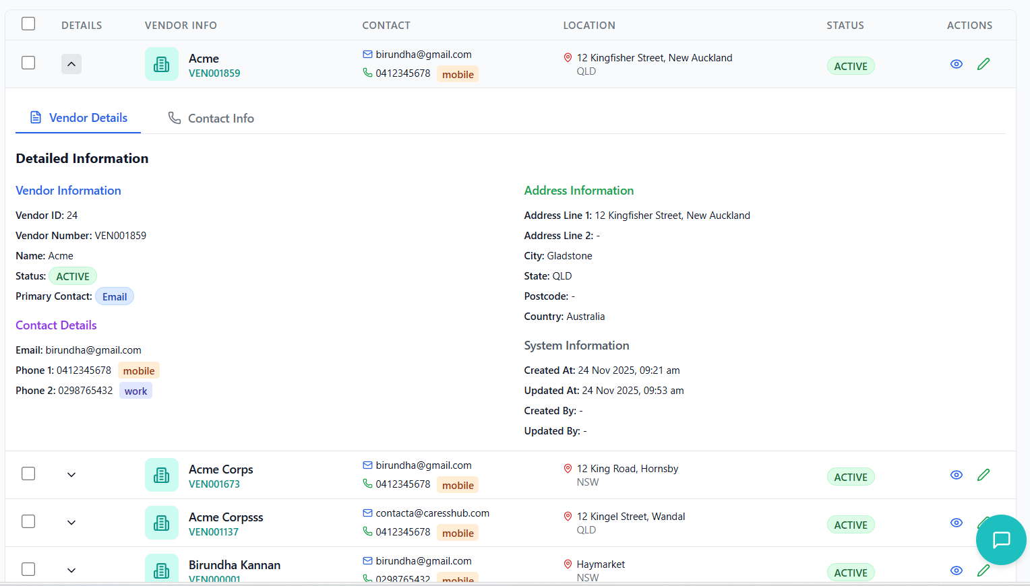This screenshot has width=1030, height=586.
Task: Click the VEN001673 vendor number link
Action: point(215,484)
